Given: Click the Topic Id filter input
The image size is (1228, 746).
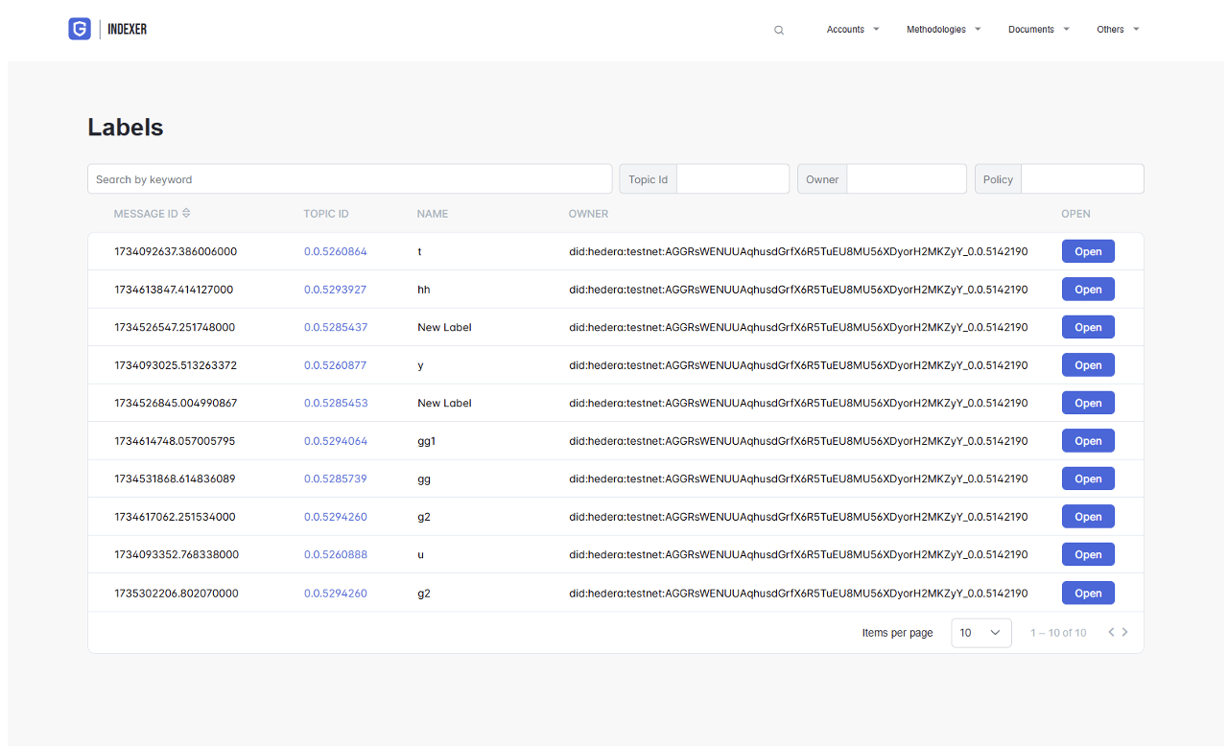Looking at the screenshot, I should pyautogui.click(x=732, y=179).
